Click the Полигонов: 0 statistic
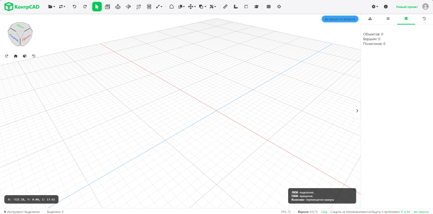 [374, 44]
